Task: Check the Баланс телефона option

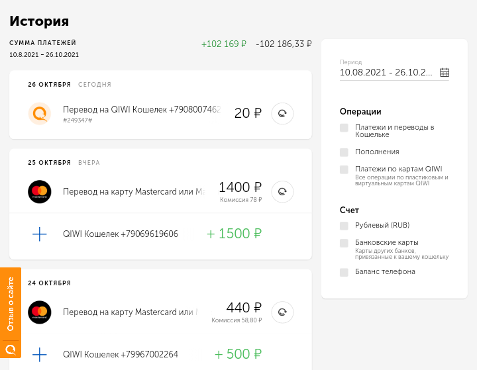Action: [x=344, y=271]
